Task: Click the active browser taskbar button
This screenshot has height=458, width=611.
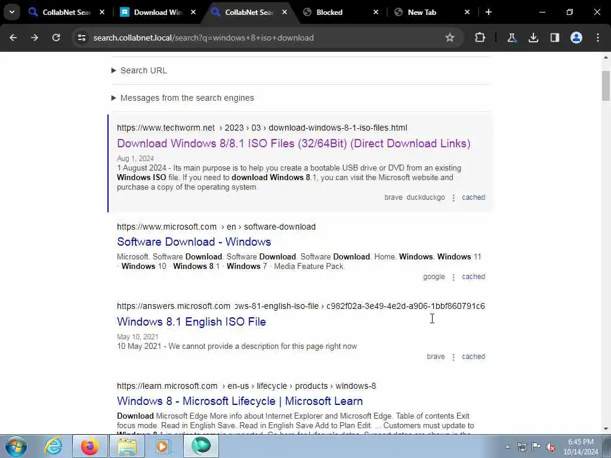Action: click(200, 446)
